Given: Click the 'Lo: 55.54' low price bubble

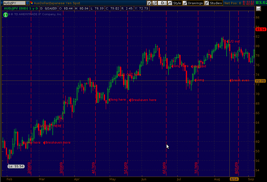Looking at the screenshot, I should click(x=16, y=166).
